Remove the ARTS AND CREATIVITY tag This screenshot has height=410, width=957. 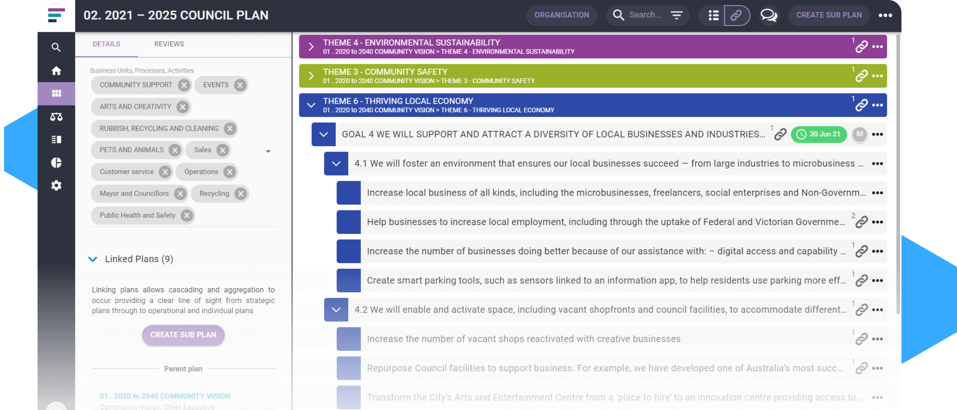[x=182, y=107]
